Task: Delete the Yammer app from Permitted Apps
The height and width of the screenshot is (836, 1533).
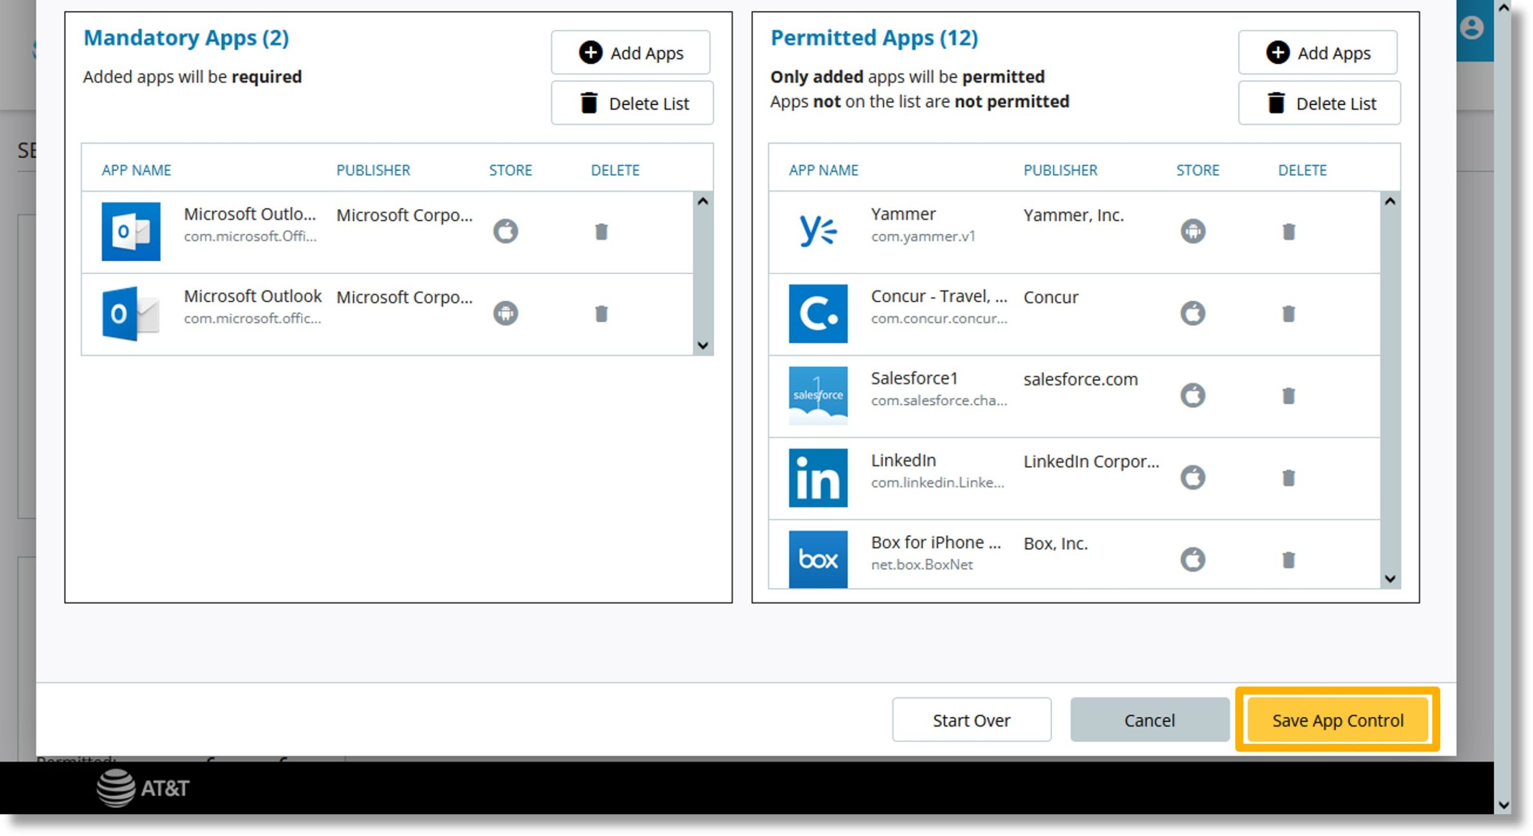Action: pyautogui.click(x=1289, y=232)
